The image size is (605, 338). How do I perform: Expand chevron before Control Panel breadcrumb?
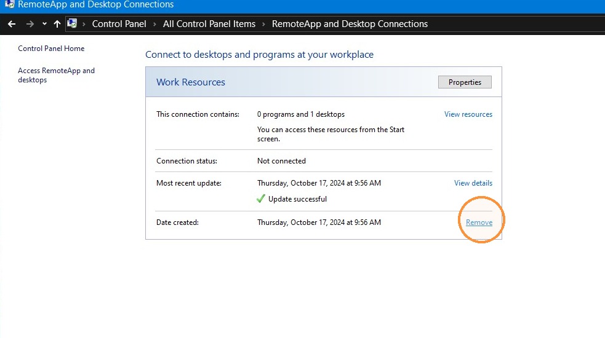tap(84, 24)
